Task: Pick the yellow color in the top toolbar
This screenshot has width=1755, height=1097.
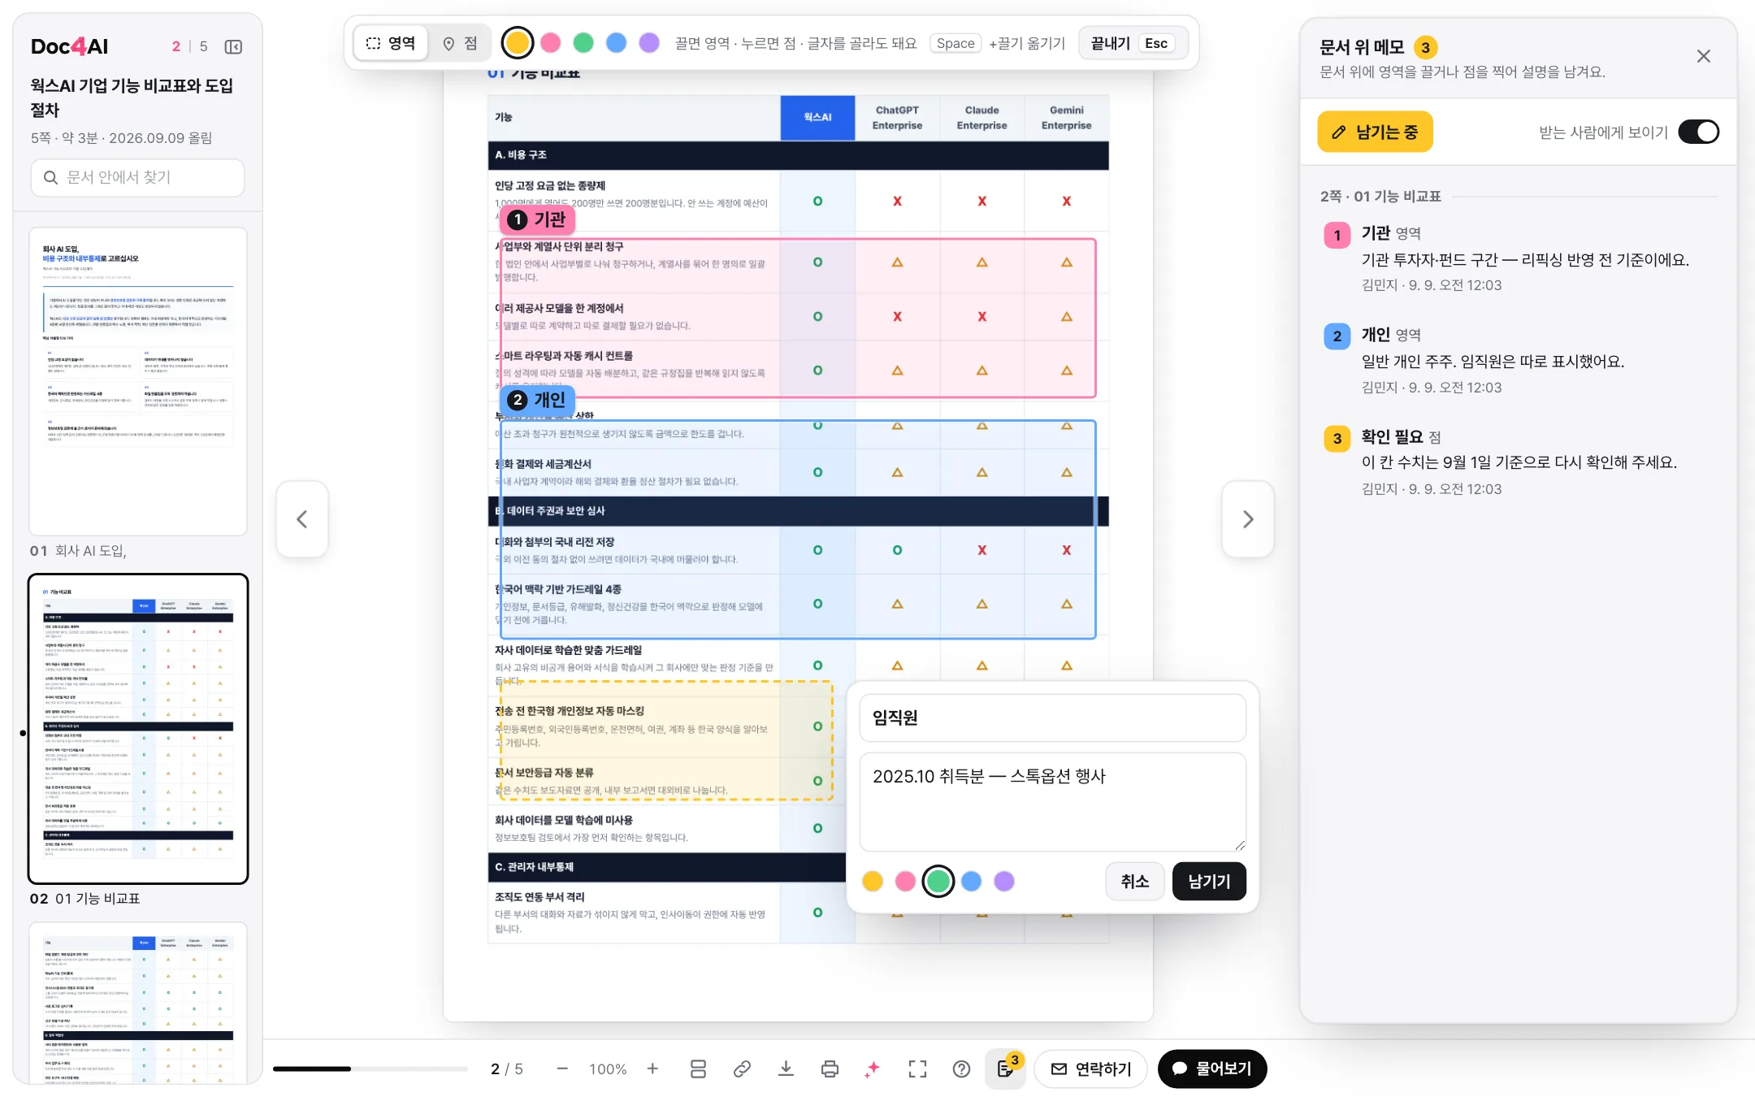Action: pos(518,43)
